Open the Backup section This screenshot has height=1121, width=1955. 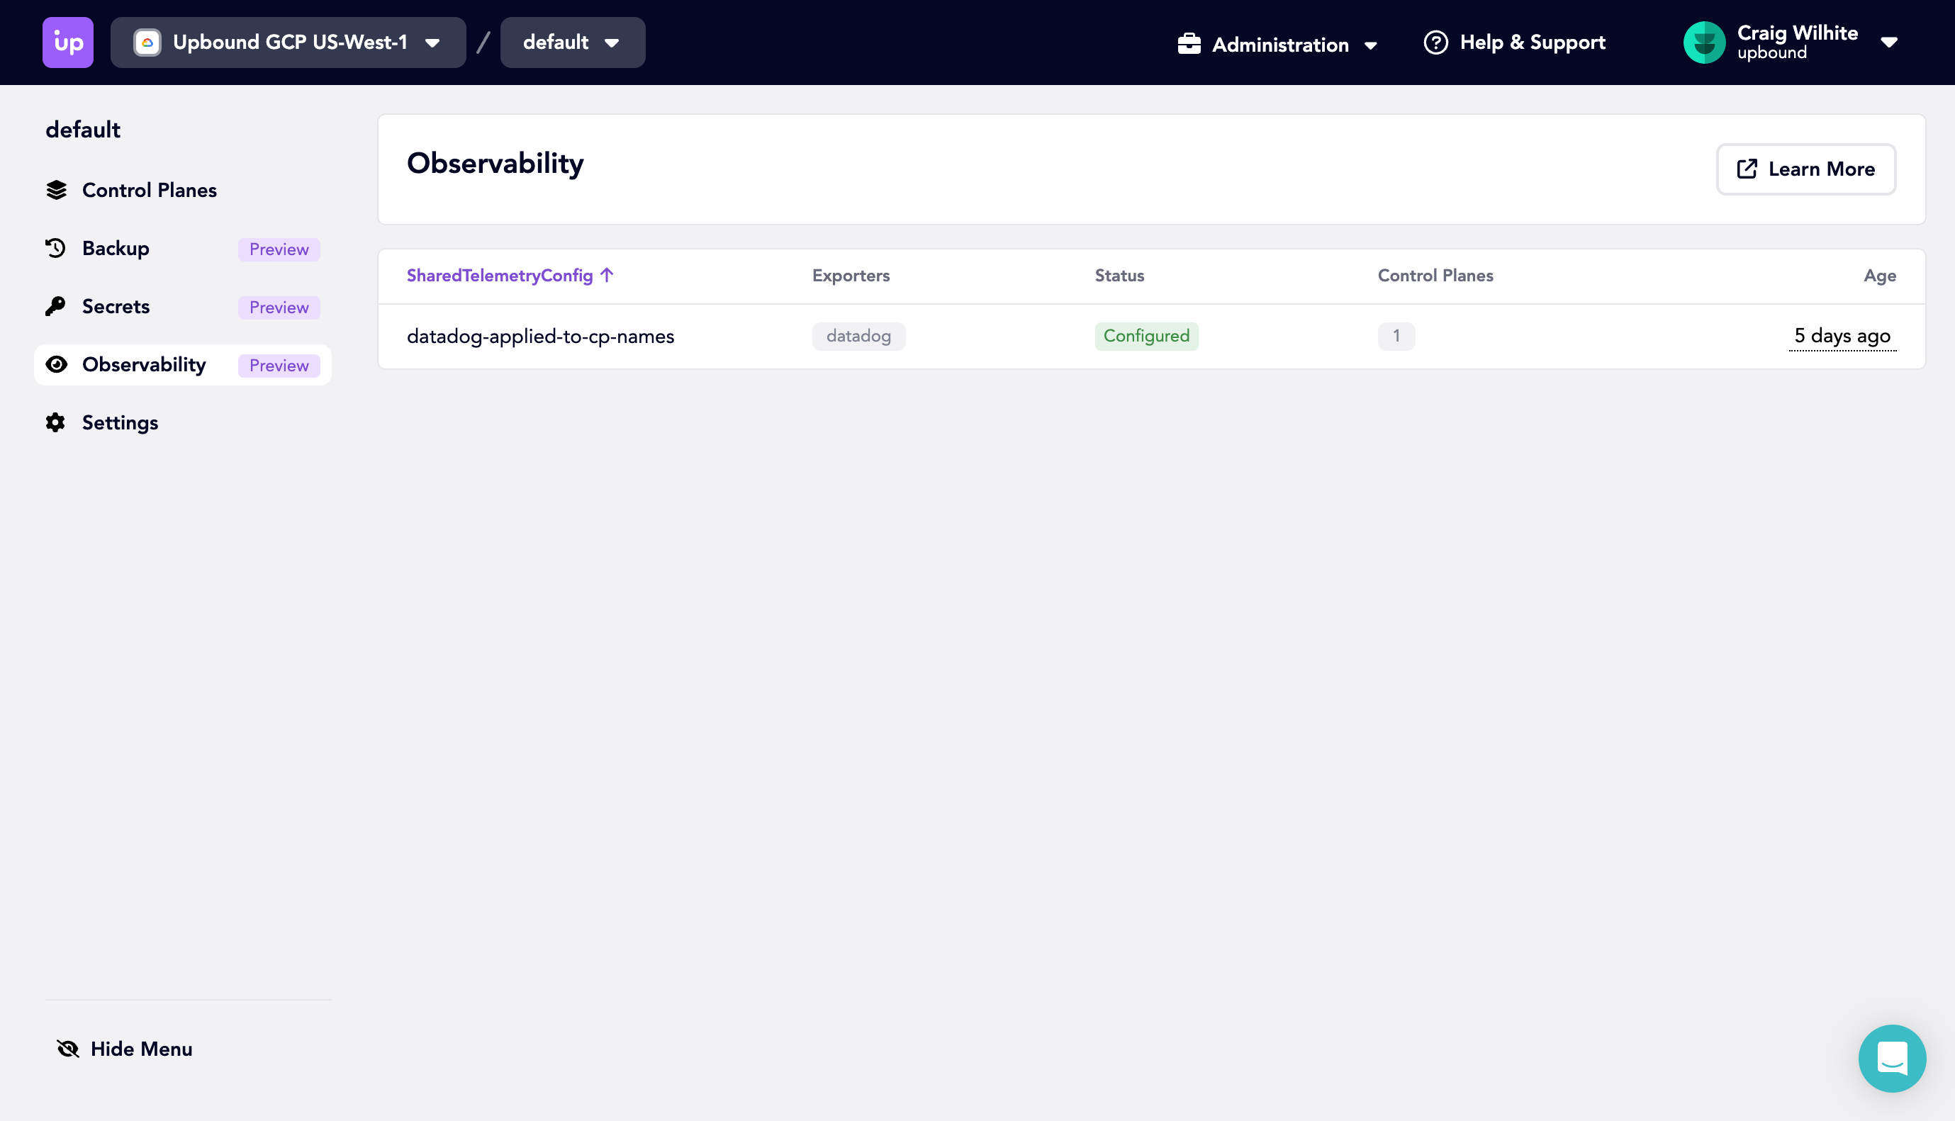[x=182, y=249]
